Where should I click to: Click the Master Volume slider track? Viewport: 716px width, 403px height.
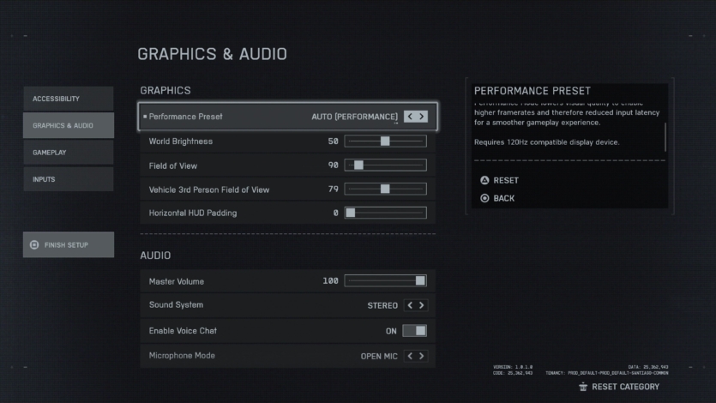[385, 280]
